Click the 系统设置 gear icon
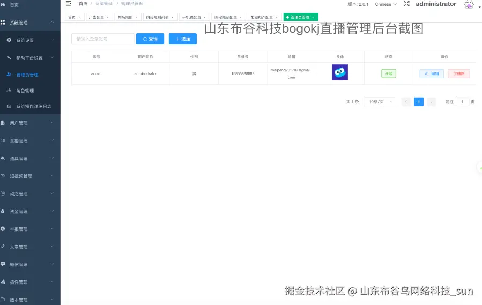Image resolution: width=482 pixels, height=305 pixels. (x=9, y=40)
